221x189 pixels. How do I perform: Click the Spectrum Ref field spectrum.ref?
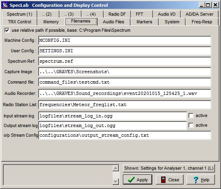click(x=125, y=61)
